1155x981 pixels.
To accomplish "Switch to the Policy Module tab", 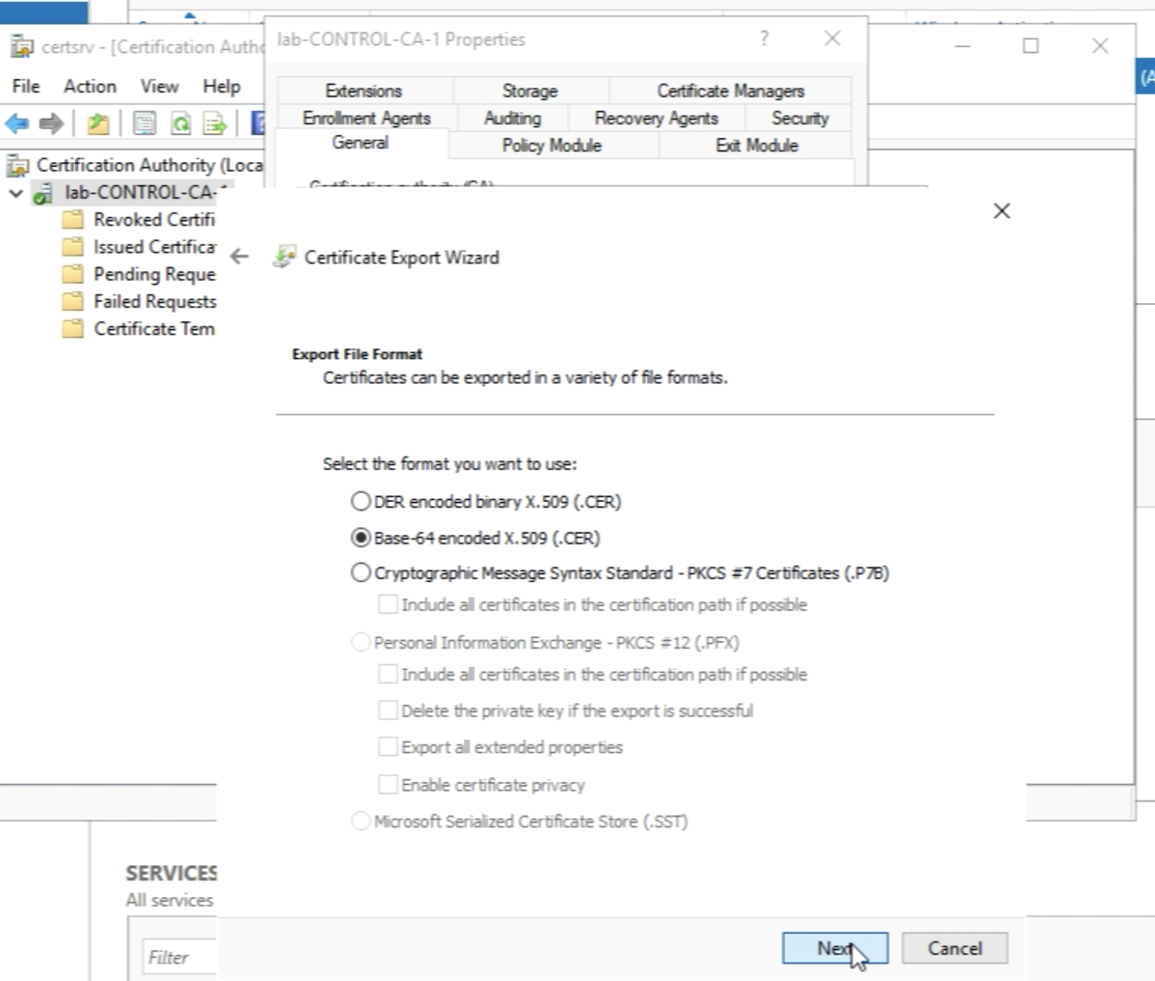I will pyautogui.click(x=551, y=146).
